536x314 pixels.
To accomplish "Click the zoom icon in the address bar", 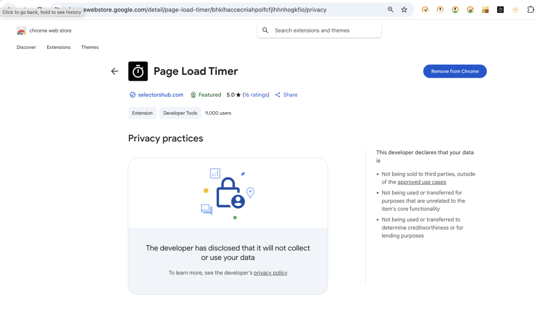I will [x=391, y=9].
